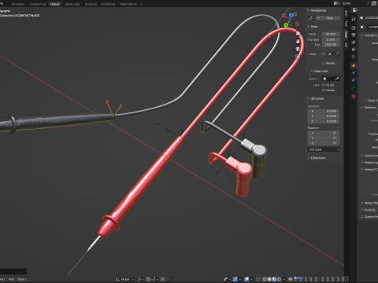
Task: Open the World properties tab
Action: [354, 57]
